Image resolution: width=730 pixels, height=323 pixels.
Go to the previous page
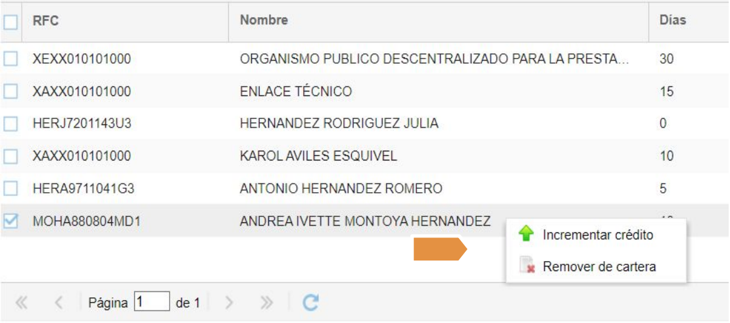[x=59, y=303]
